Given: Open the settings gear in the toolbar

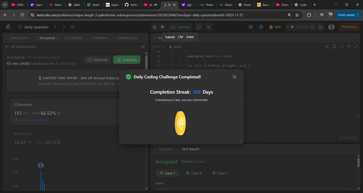Looking at the screenshot, I should 261,27.
